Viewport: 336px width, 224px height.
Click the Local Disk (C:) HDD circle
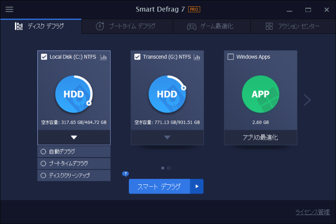pyautogui.click(x=74, y=94)
